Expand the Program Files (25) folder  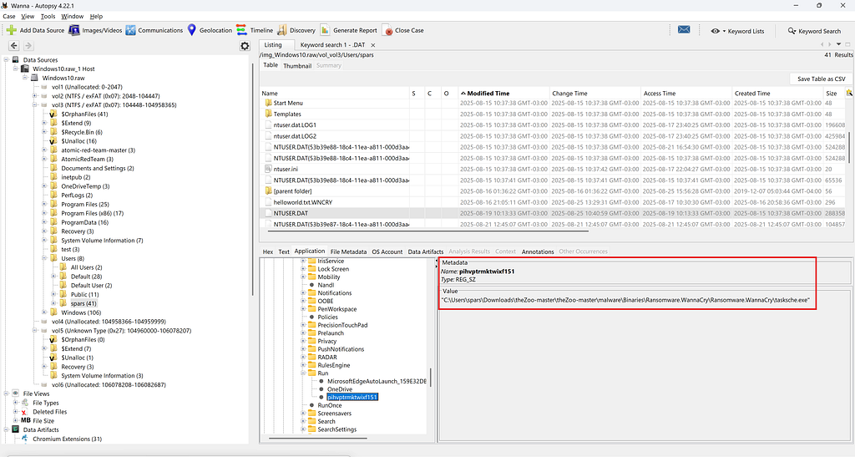point(44,204)
